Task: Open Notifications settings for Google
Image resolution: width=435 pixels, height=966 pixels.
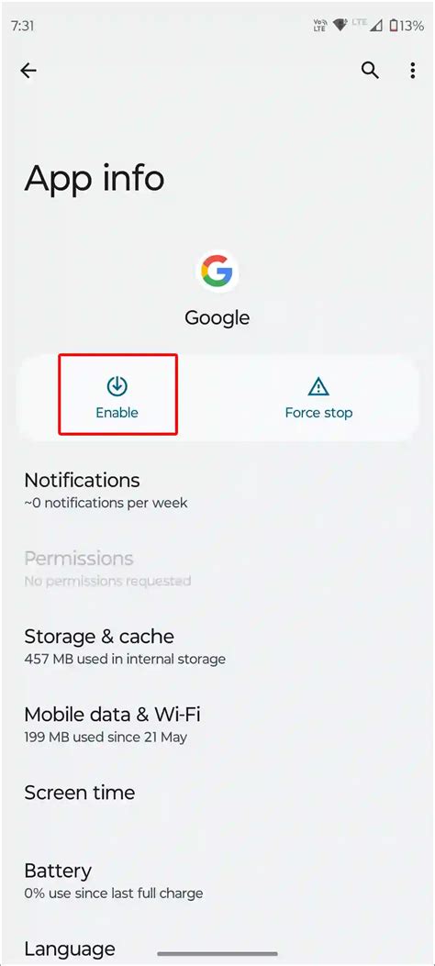Action: coord(217,491)
